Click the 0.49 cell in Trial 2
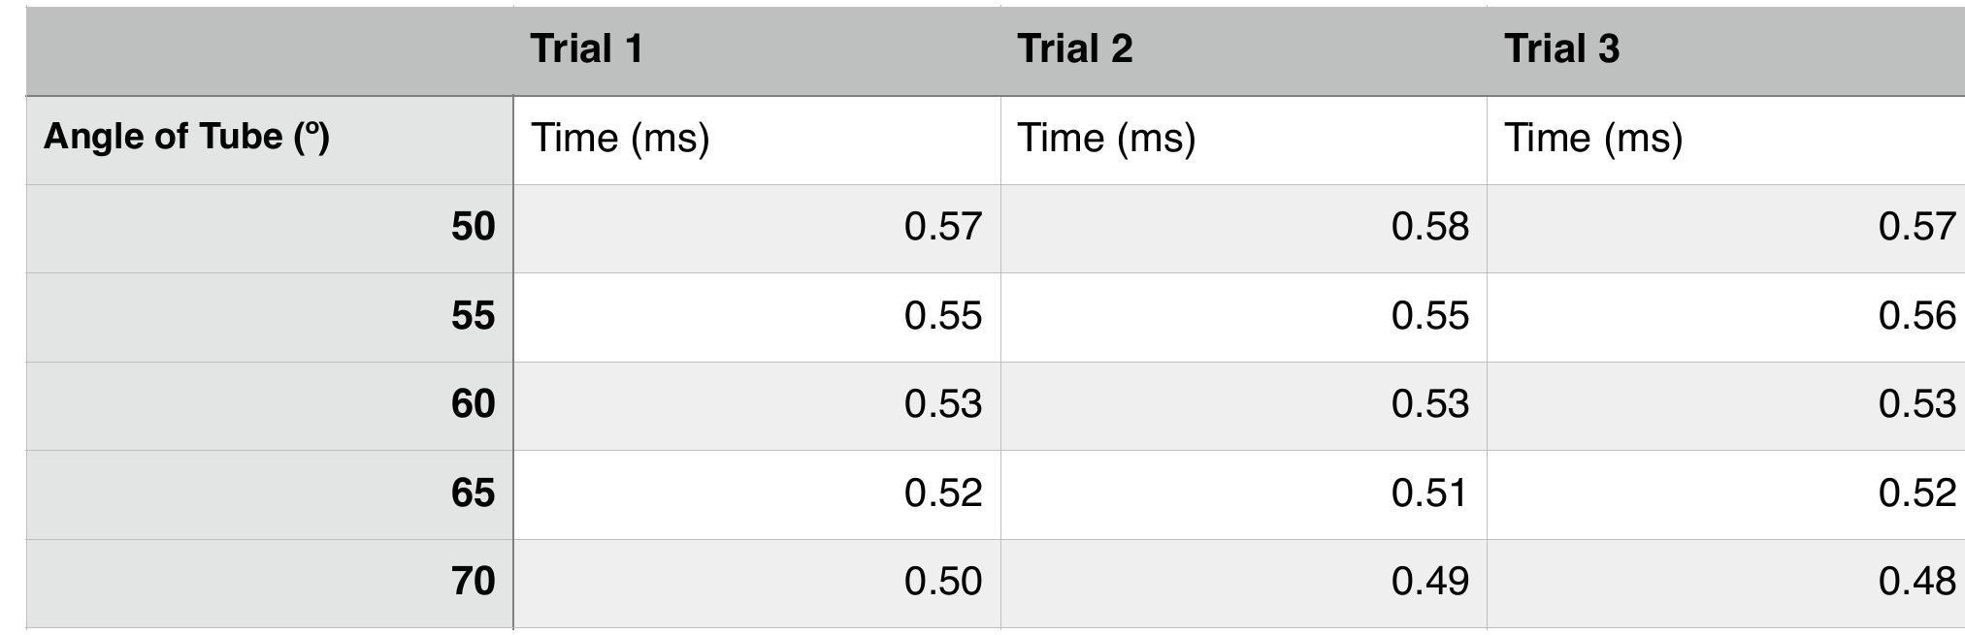The image size is (1965, 635). (x=1243, y=582)
